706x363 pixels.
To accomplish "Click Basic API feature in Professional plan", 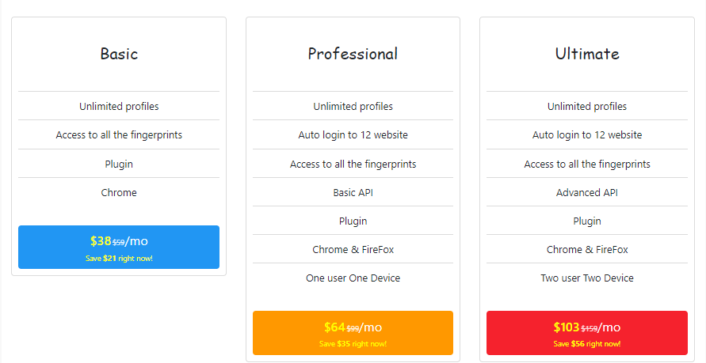I will [x=353, y=192].
